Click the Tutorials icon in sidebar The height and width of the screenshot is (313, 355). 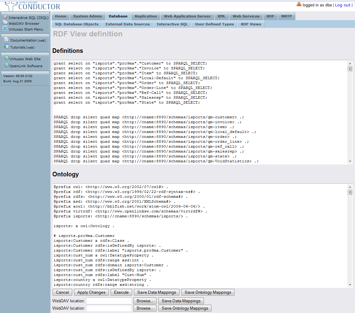click(6, 47)
